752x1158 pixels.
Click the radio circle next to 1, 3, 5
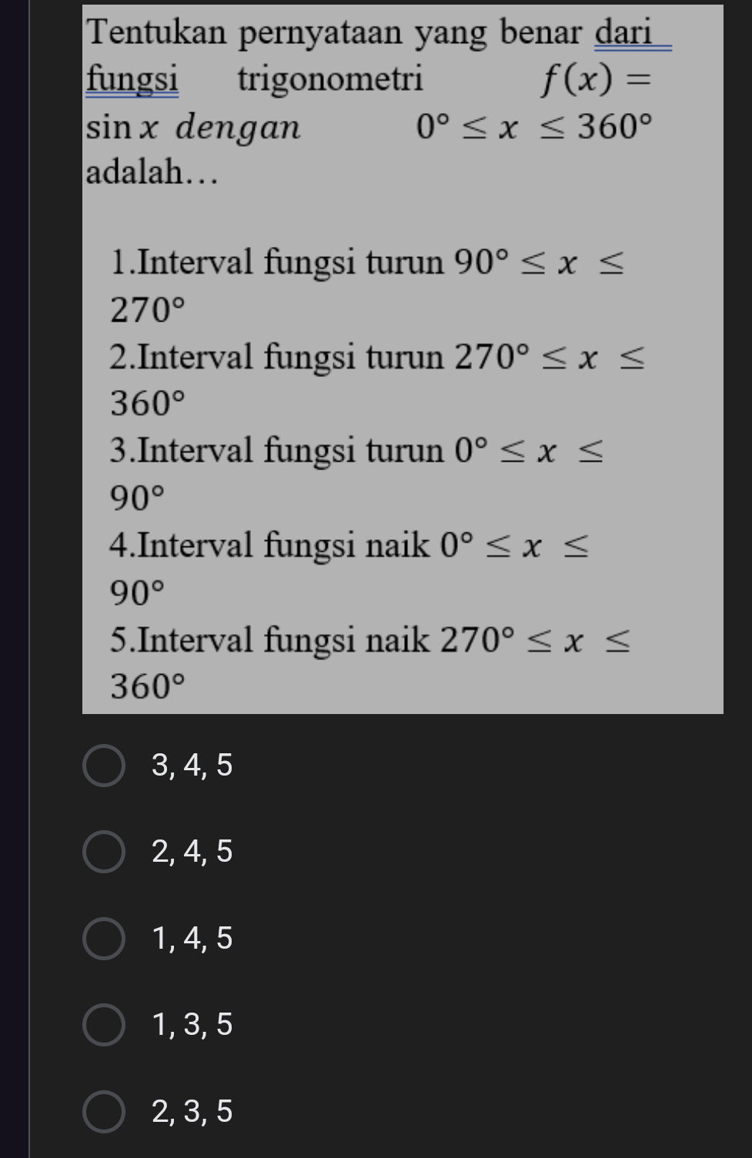[x=104, y=1024]
